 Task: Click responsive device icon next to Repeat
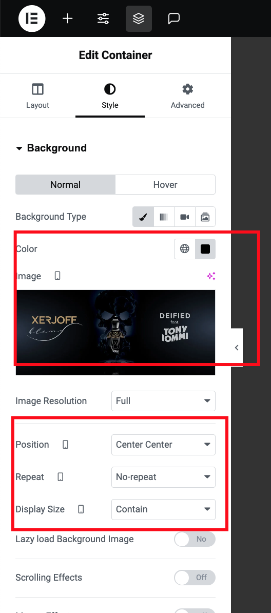[x=60, y=477]
